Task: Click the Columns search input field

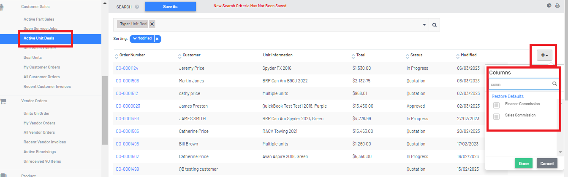Action: click(x=520, y=84)
